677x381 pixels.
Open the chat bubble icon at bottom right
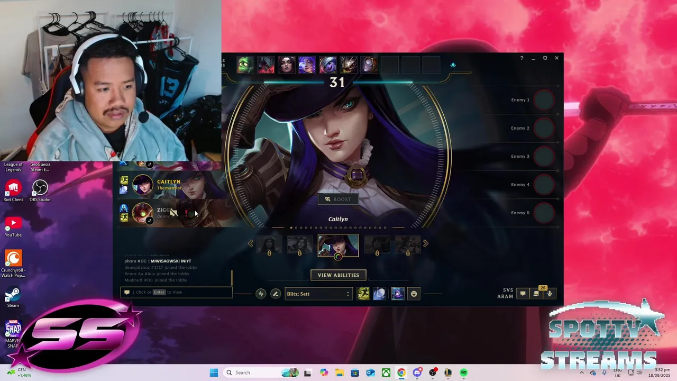click(523, 294)
